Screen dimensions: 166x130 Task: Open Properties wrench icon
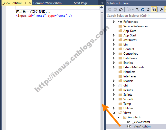[161, 9]
